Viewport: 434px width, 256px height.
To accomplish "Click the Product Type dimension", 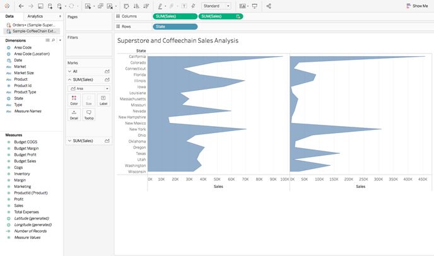I will (x=25, y=92).
